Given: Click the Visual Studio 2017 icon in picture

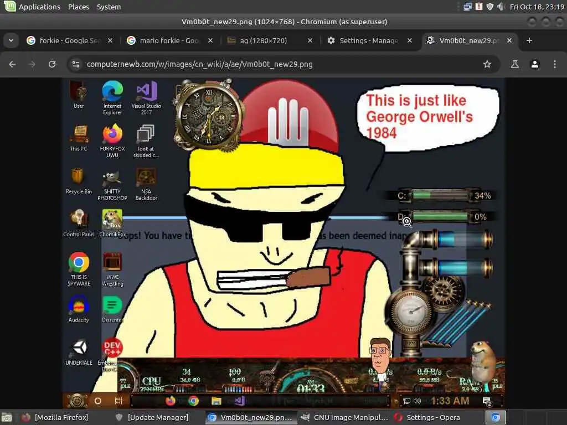Looking at the screenshot, I should [146, 97].
